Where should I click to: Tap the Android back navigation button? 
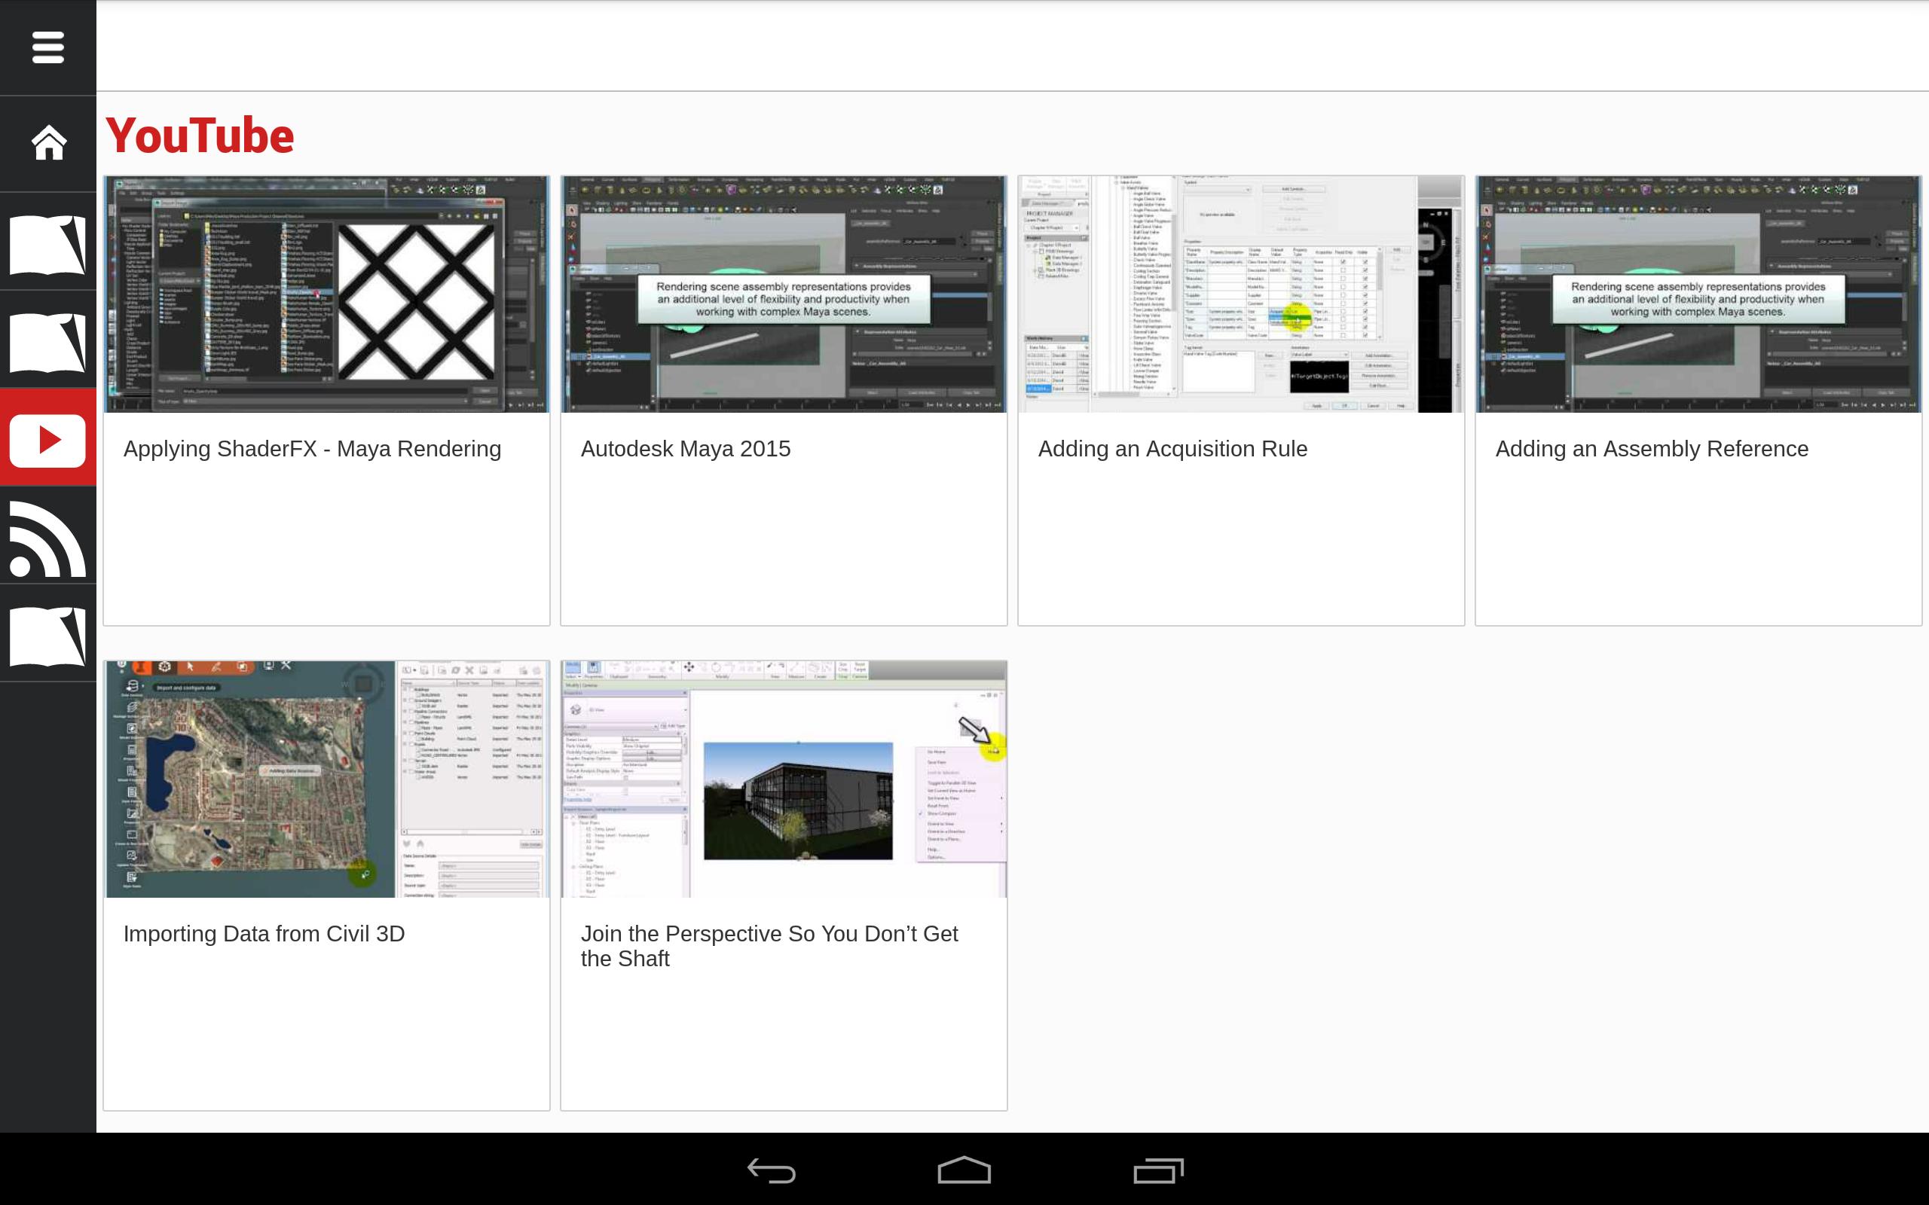(771, 1170)
